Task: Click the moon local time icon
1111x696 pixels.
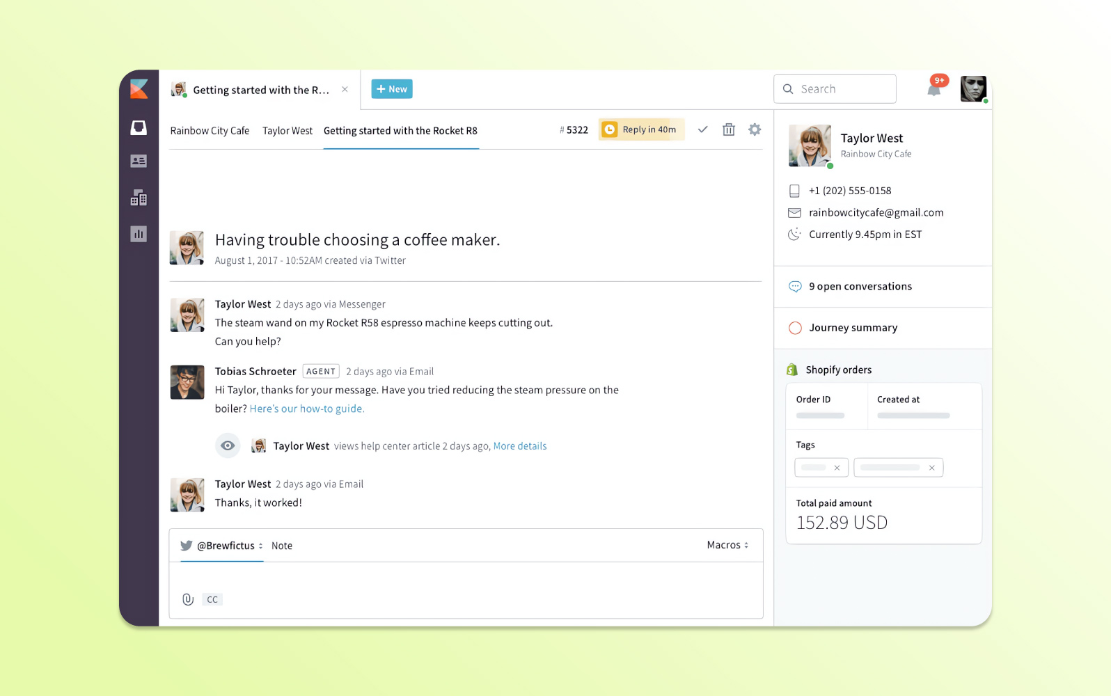Action: (794, 234)
